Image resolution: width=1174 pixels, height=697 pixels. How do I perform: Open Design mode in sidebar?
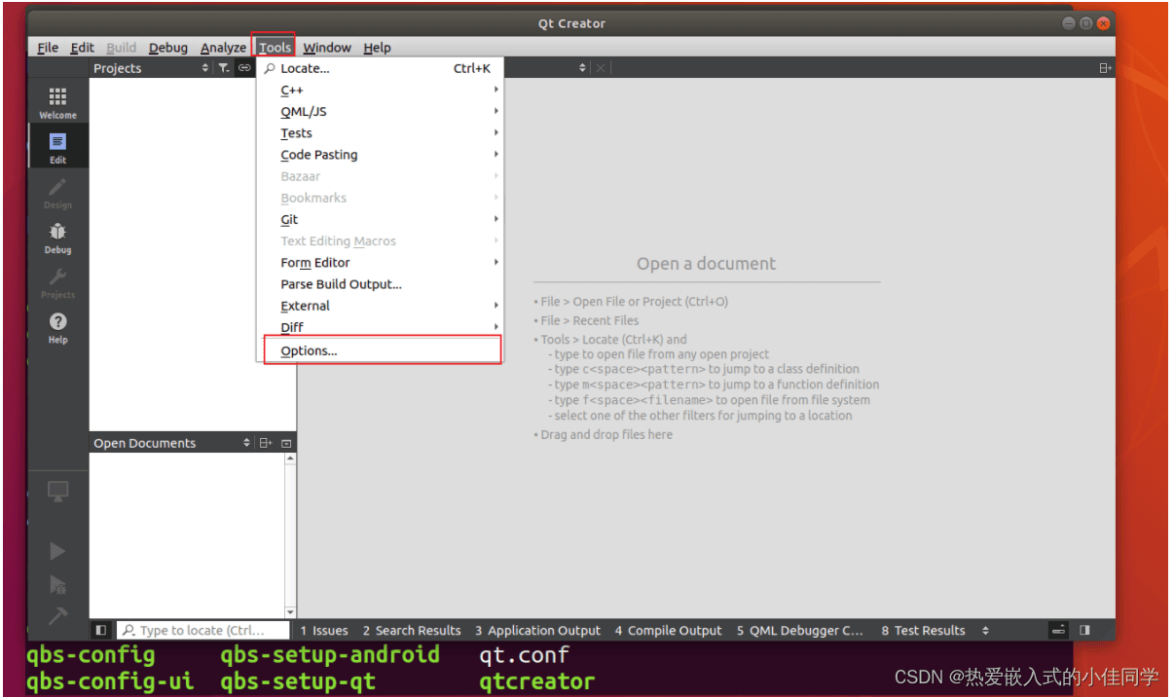[57, 193]
